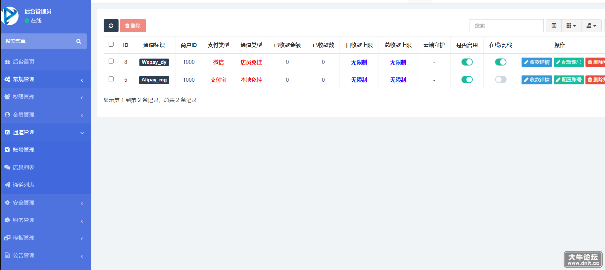This screenshot has width=605, height=270.
Task: Click the 安全管理 gear icon
Action: click(7, 202)
